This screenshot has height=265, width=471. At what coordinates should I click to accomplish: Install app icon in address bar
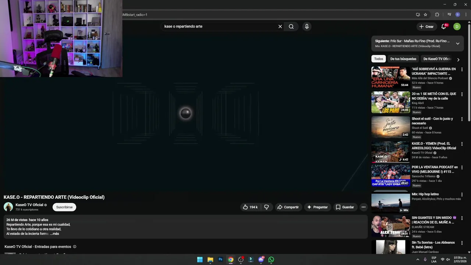pos(418,15)
